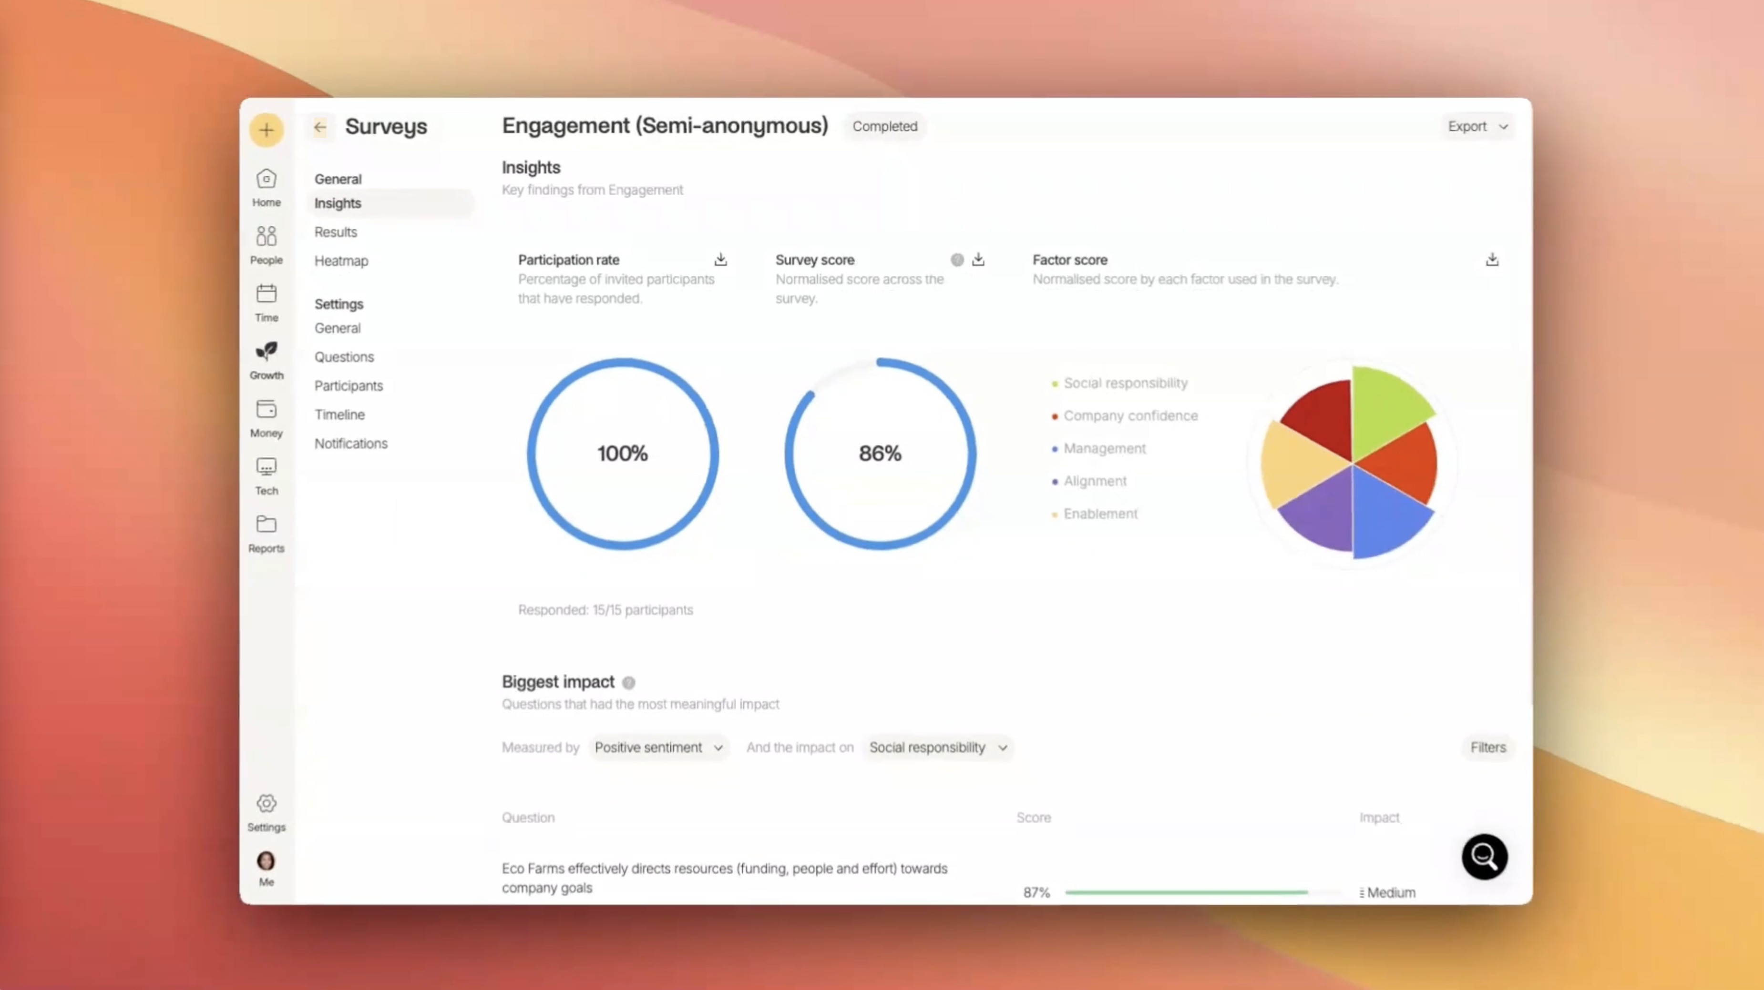Click the Surveys heading
Image resolution: width=1764 pixels, height=990 pixels.
pyautogui.click(x=386, y=127)
